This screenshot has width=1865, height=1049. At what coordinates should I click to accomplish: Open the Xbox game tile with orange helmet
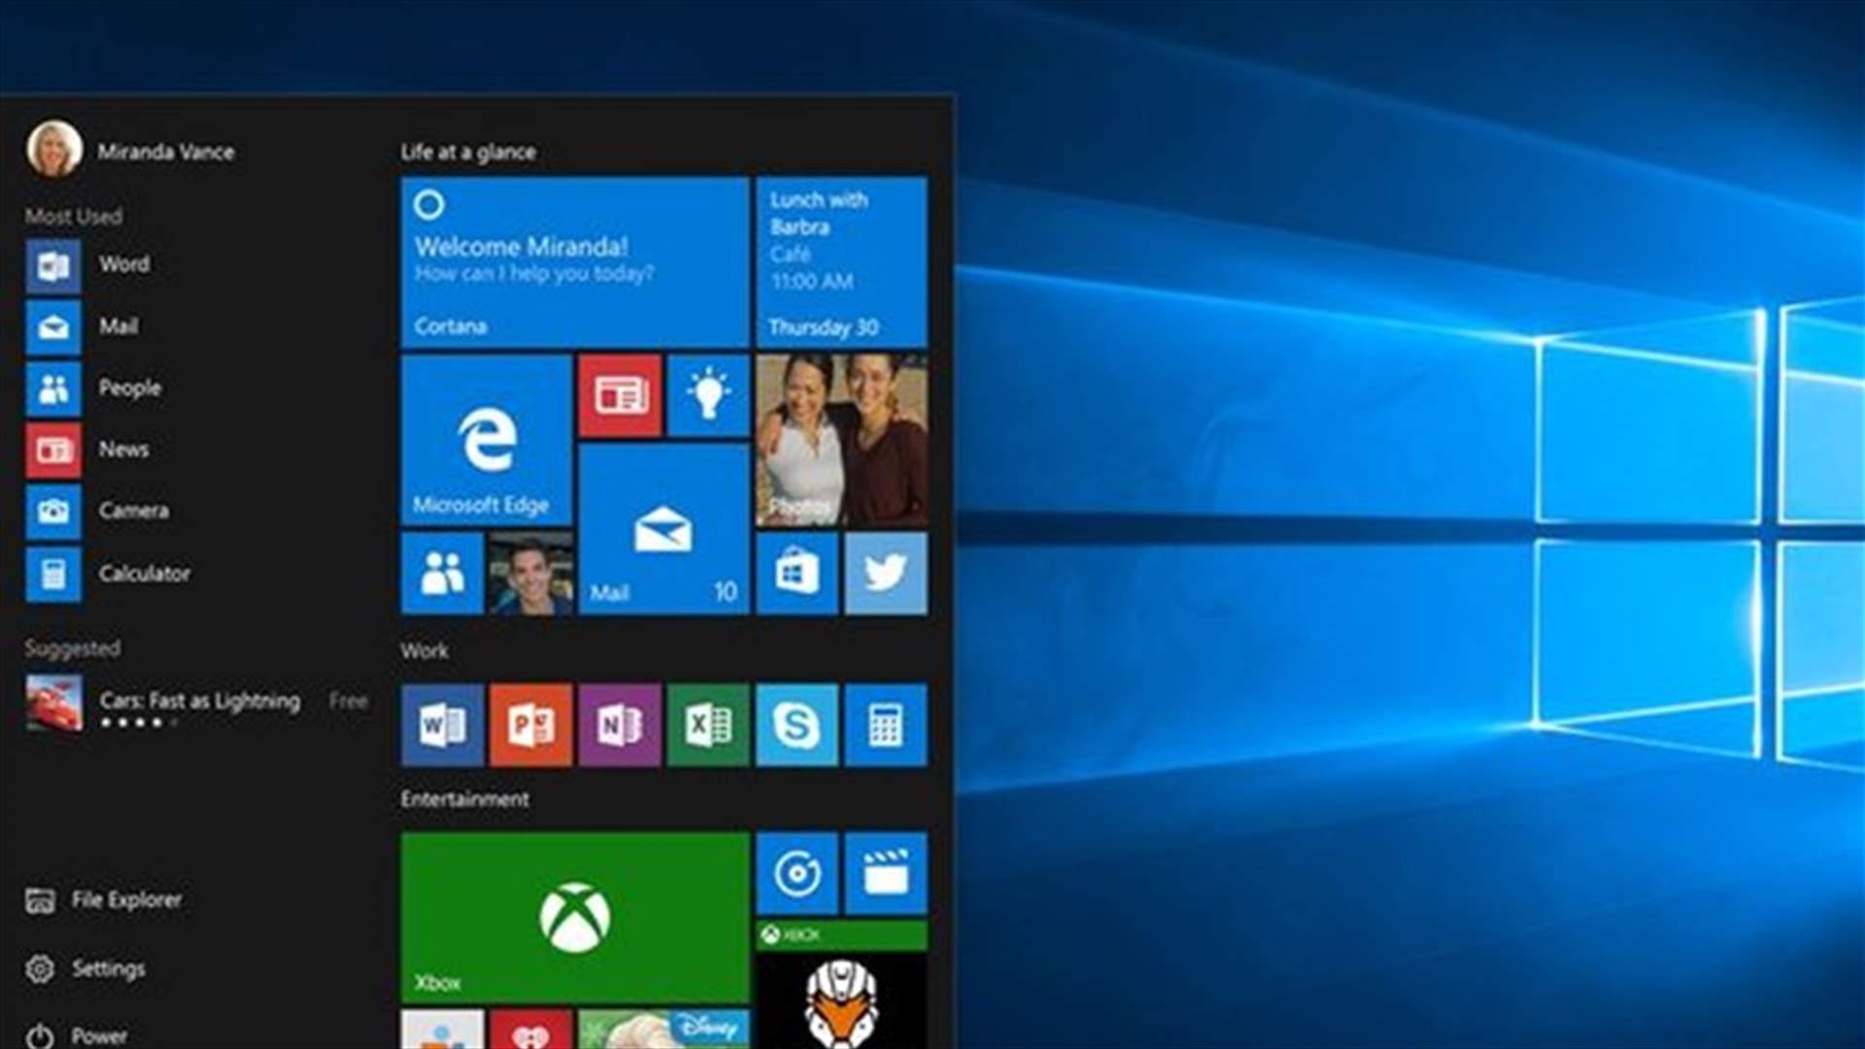[841, 985]
